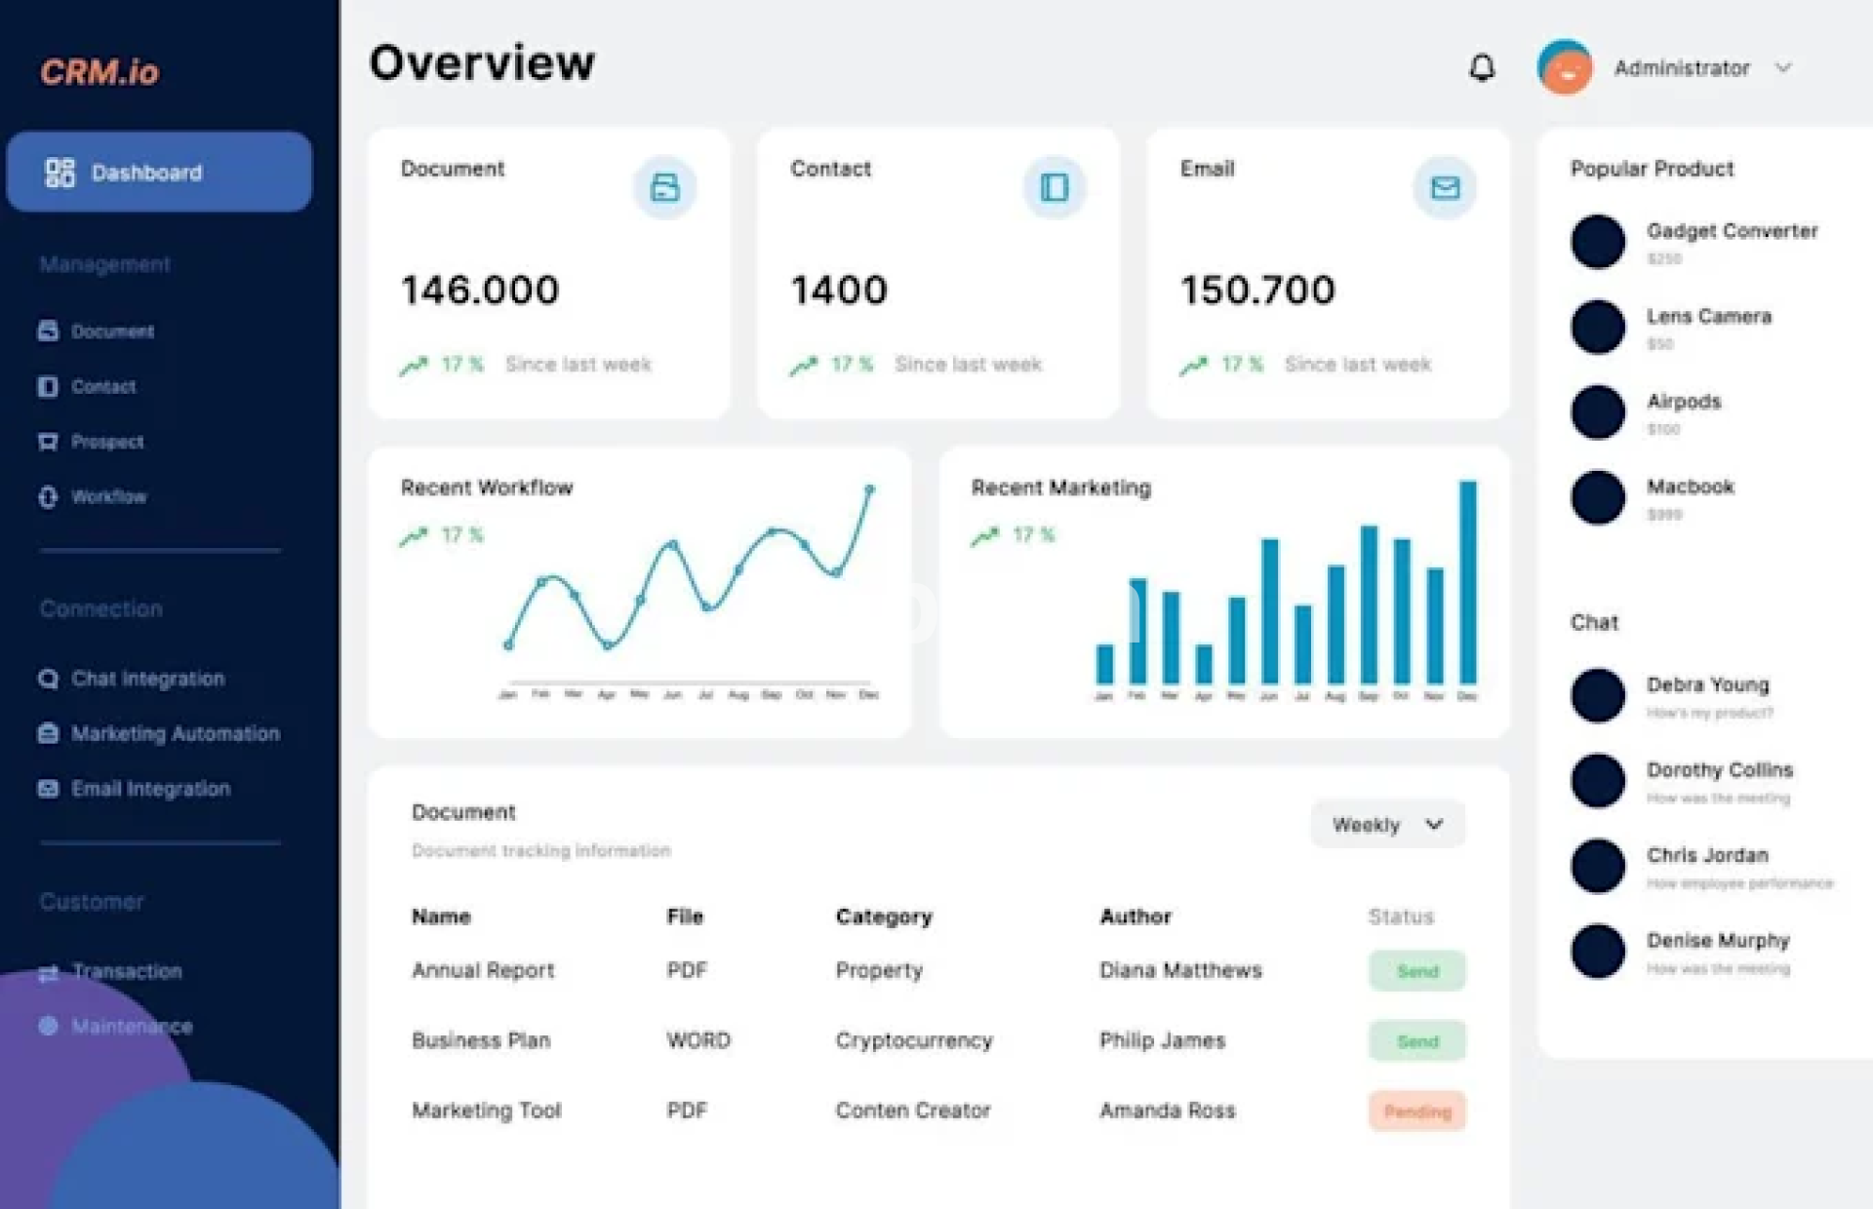The height and width of the screenshot is (1209, 1873).
Task: Open Email Integration menu item
Action: (150, 789)
